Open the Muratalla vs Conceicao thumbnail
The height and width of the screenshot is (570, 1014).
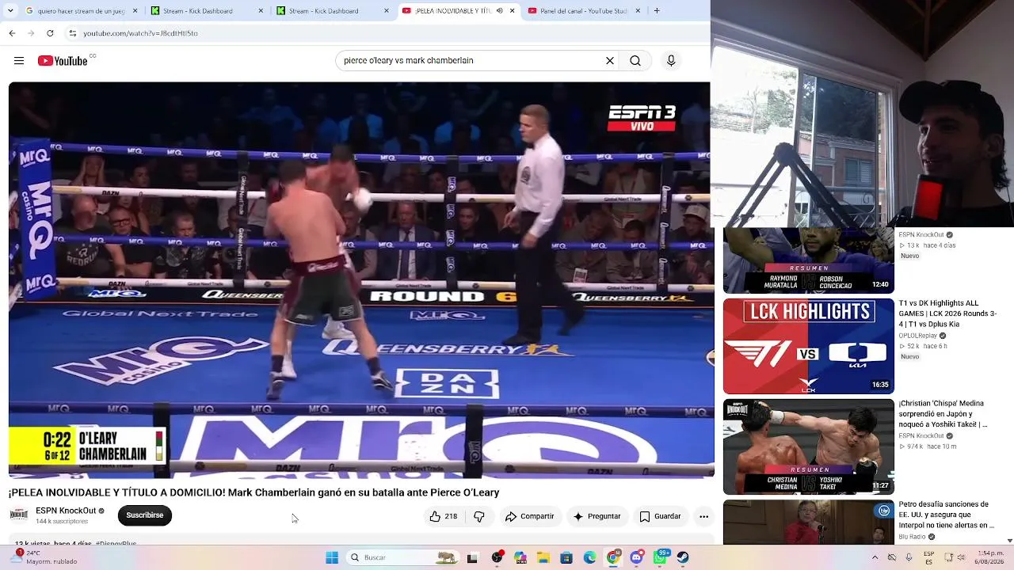click(x=808, y=260)
